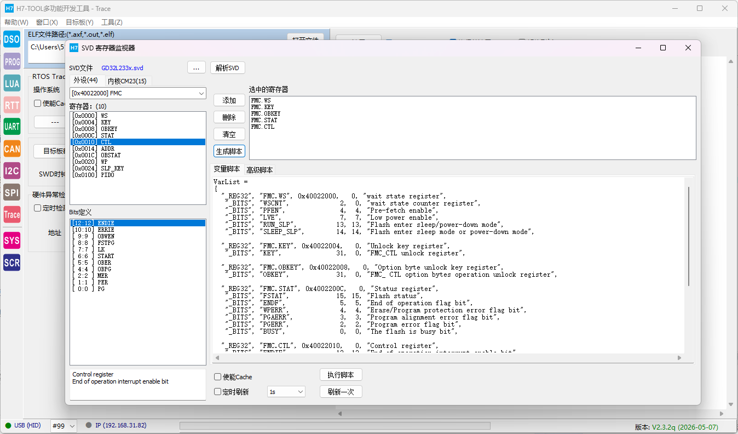Screen dimensions: 738x434
Task: Select the [0x0014] ADDR register
Action: click(138, 149)
